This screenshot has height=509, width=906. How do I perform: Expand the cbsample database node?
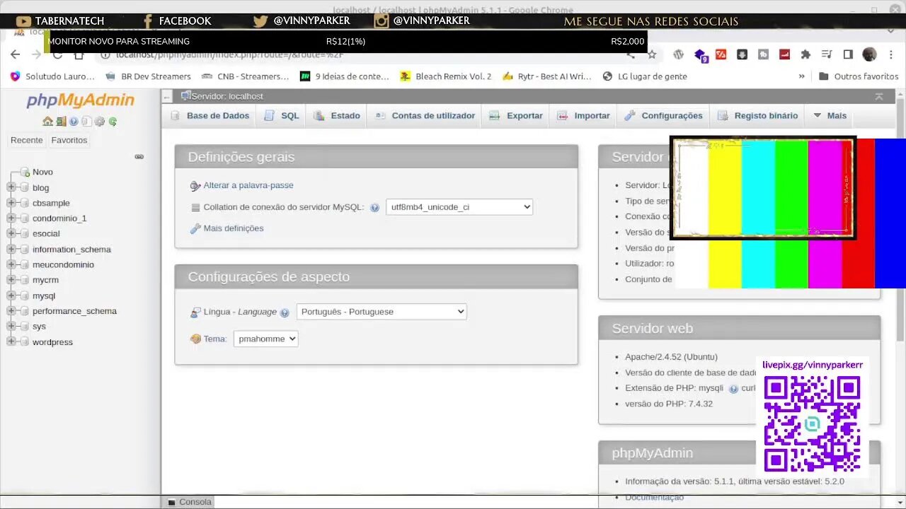[x=11, y=203]
